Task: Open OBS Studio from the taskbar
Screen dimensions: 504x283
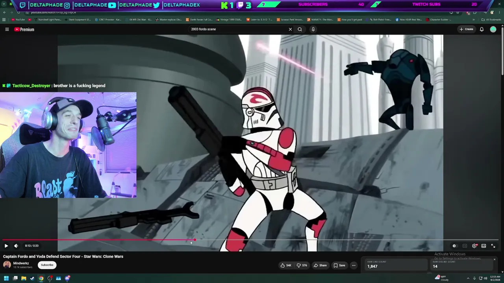Action: coord(50,278)
